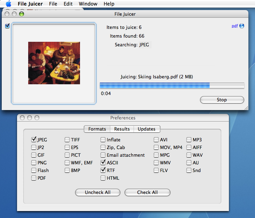Enable the Zip, Cab checkbox
The image size is (255, 218).
[103, 147]
